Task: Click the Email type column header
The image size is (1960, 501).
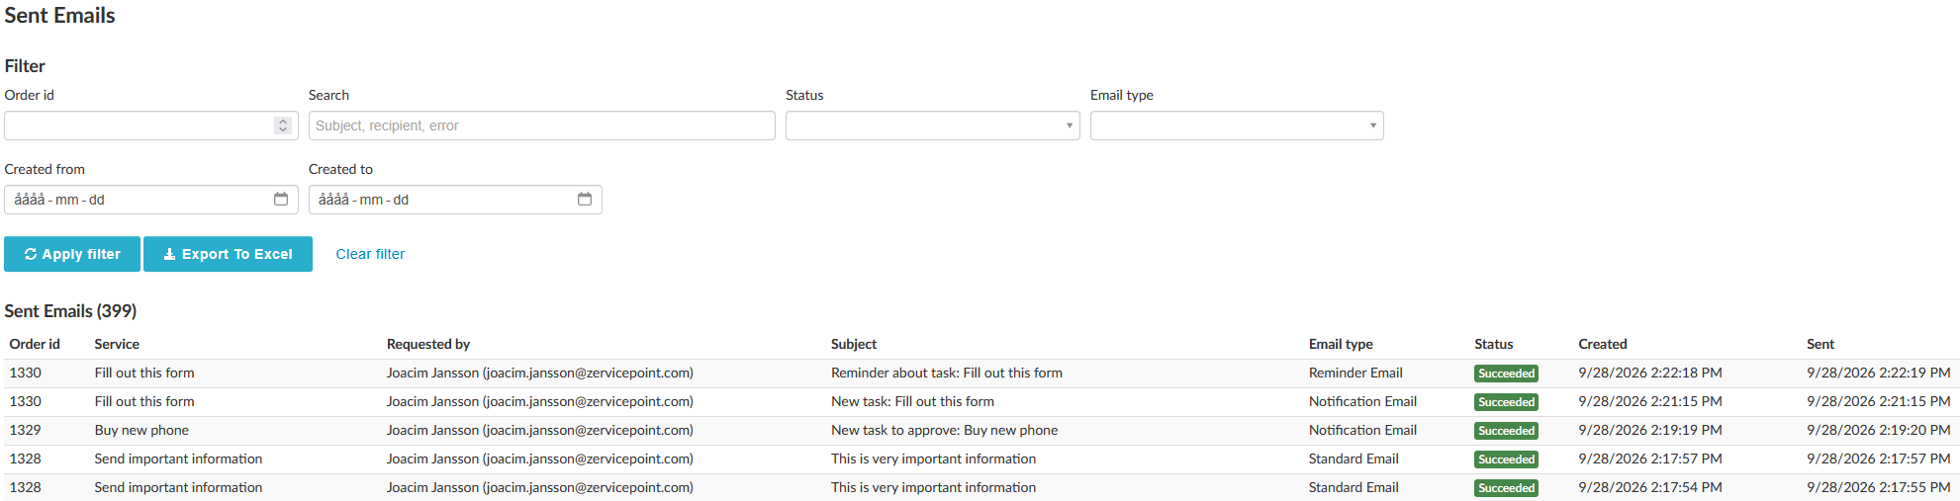Action: [x=1341, y=344]
